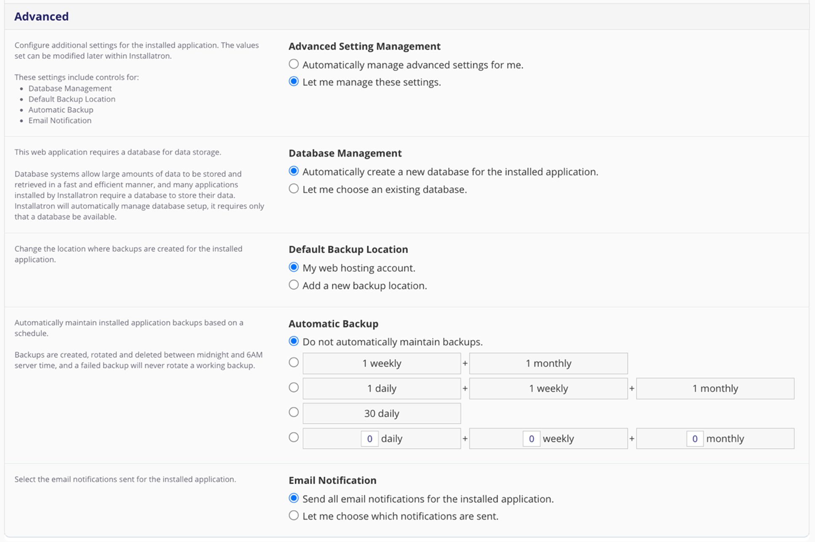
Task: Select 'My web hosting account' backup location
Action: (294, 267)
